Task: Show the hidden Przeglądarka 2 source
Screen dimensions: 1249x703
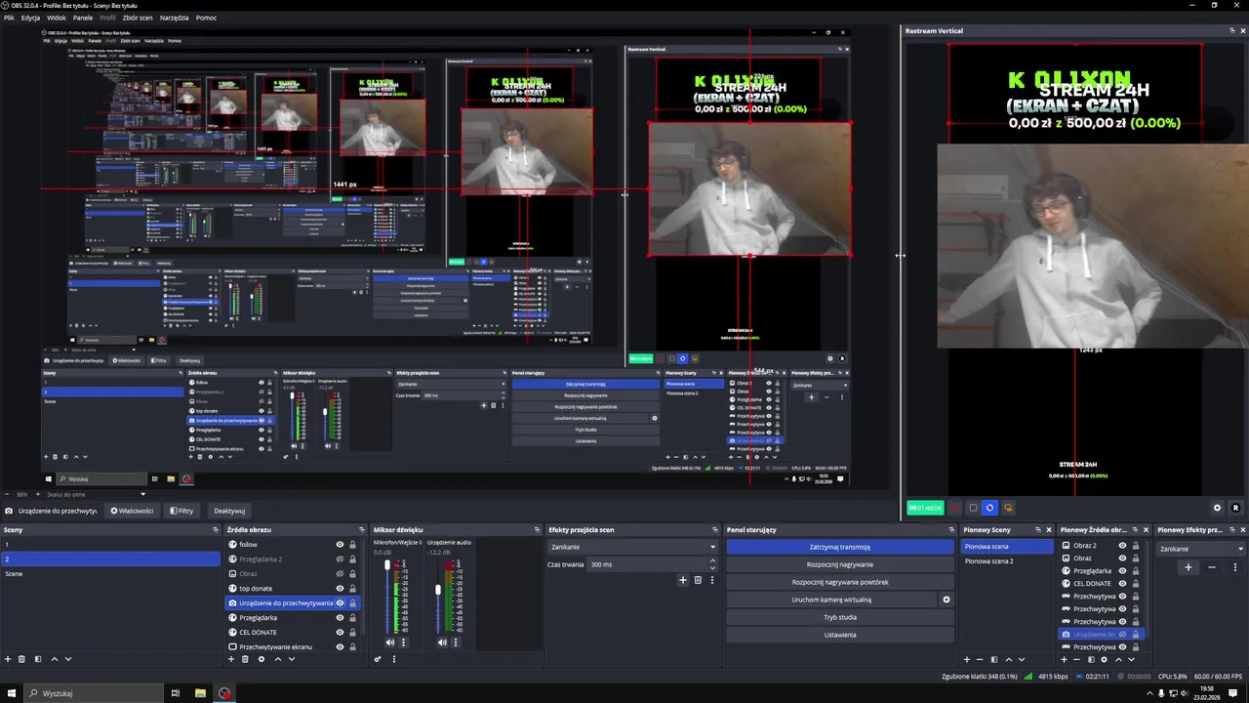Action: click(x=340, y=559)
